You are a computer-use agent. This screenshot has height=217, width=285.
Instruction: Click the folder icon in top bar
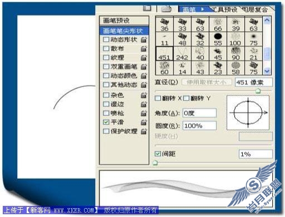tap(166, 8)
